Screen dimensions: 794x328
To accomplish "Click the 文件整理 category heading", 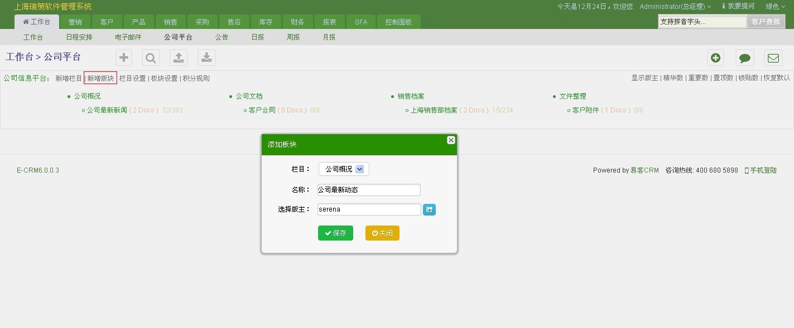I will click(x=572, y=96).
